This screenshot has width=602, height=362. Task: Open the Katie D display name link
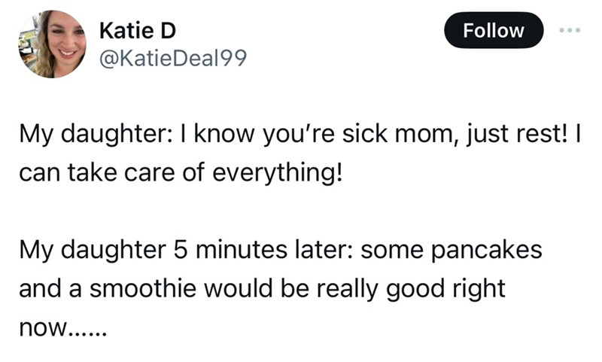(137, 31)
